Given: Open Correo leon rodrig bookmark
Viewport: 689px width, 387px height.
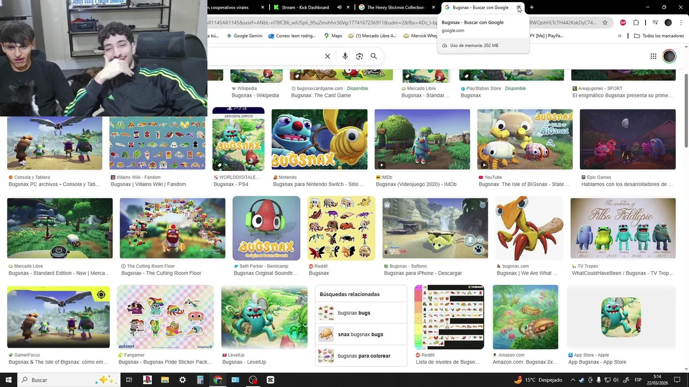Looking at the screenshot, I should click(292, 36).
